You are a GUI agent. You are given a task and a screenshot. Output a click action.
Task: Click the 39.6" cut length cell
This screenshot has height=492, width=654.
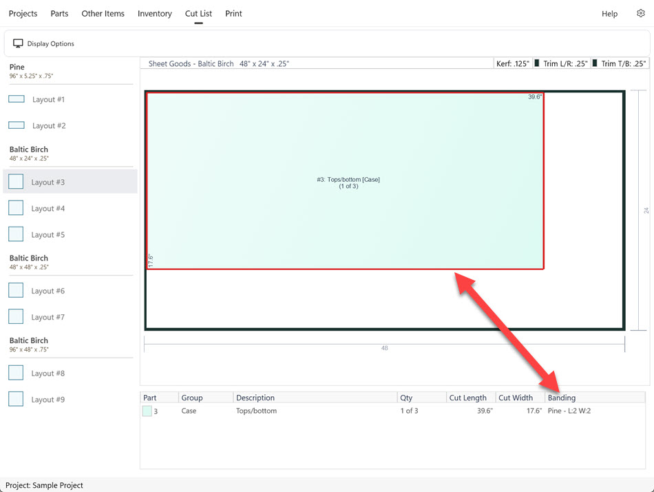coord(485,411)
